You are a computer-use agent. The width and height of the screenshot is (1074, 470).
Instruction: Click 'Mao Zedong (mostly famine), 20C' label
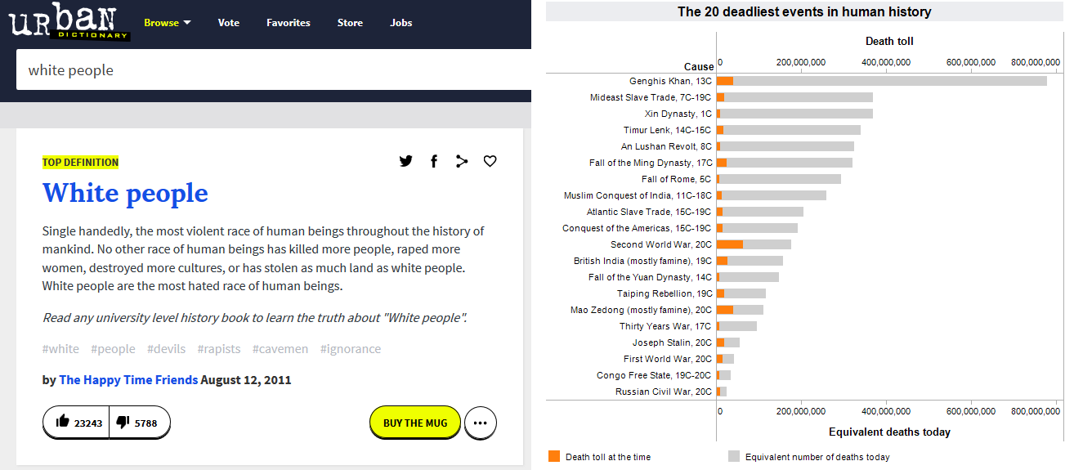pyautogui.click(x=642, y=310)
